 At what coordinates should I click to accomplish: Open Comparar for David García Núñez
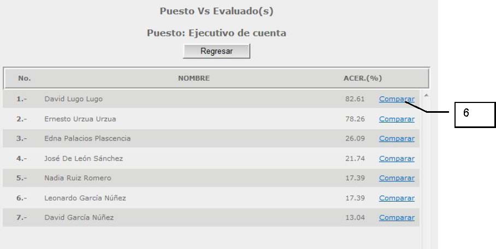coord(397,217)
